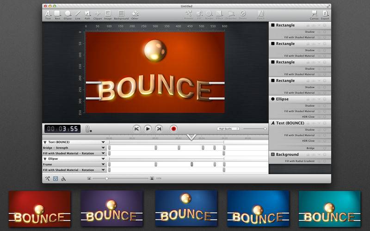This screenshot has width=370, height=231.
Task: Choose the Ellipse tool
Action: (68, 14)
